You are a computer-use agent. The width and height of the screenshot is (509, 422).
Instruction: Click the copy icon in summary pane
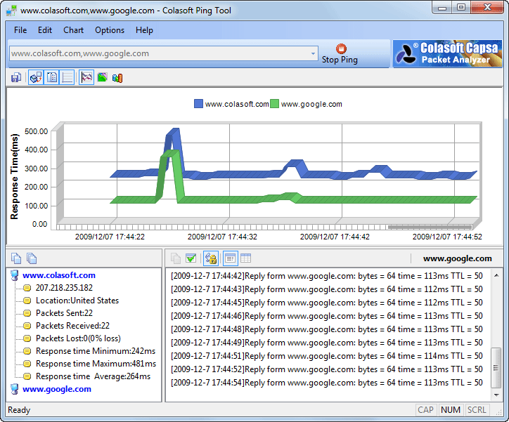tap(16, 258)
